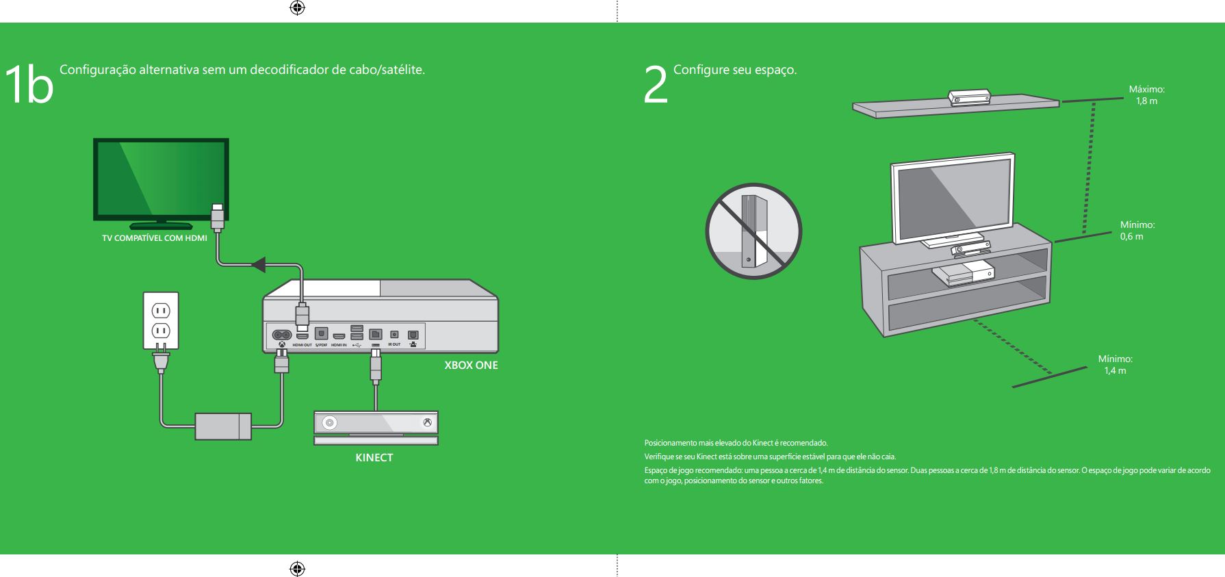This screenshot has height=577, width=1225.
Task: Click the prohibited vertical console symbol
Action: tap(753, 231)
